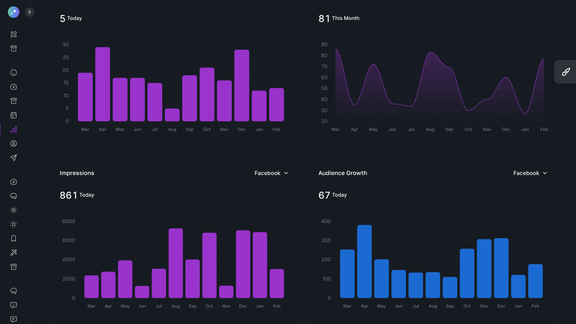
Task: Select the magic wand sidebar icon
Action: tap(14, 252)
